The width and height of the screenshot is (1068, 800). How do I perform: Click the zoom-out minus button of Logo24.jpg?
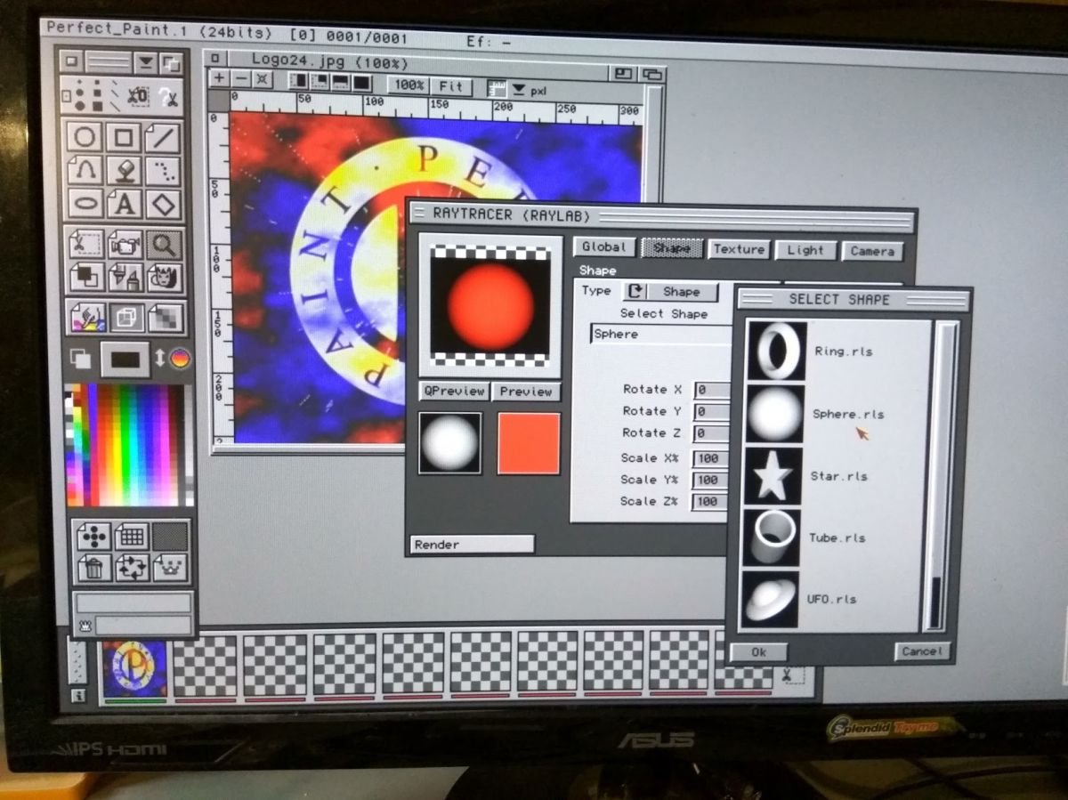tap(240, 78)
